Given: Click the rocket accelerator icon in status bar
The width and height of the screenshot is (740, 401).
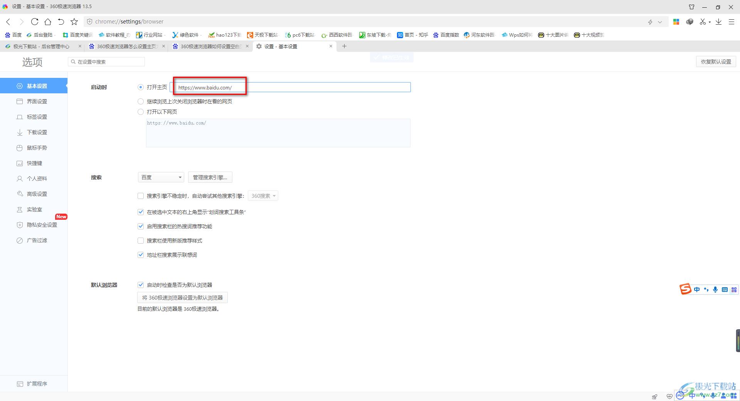Looking at the screenshot, I should point(655,396).
